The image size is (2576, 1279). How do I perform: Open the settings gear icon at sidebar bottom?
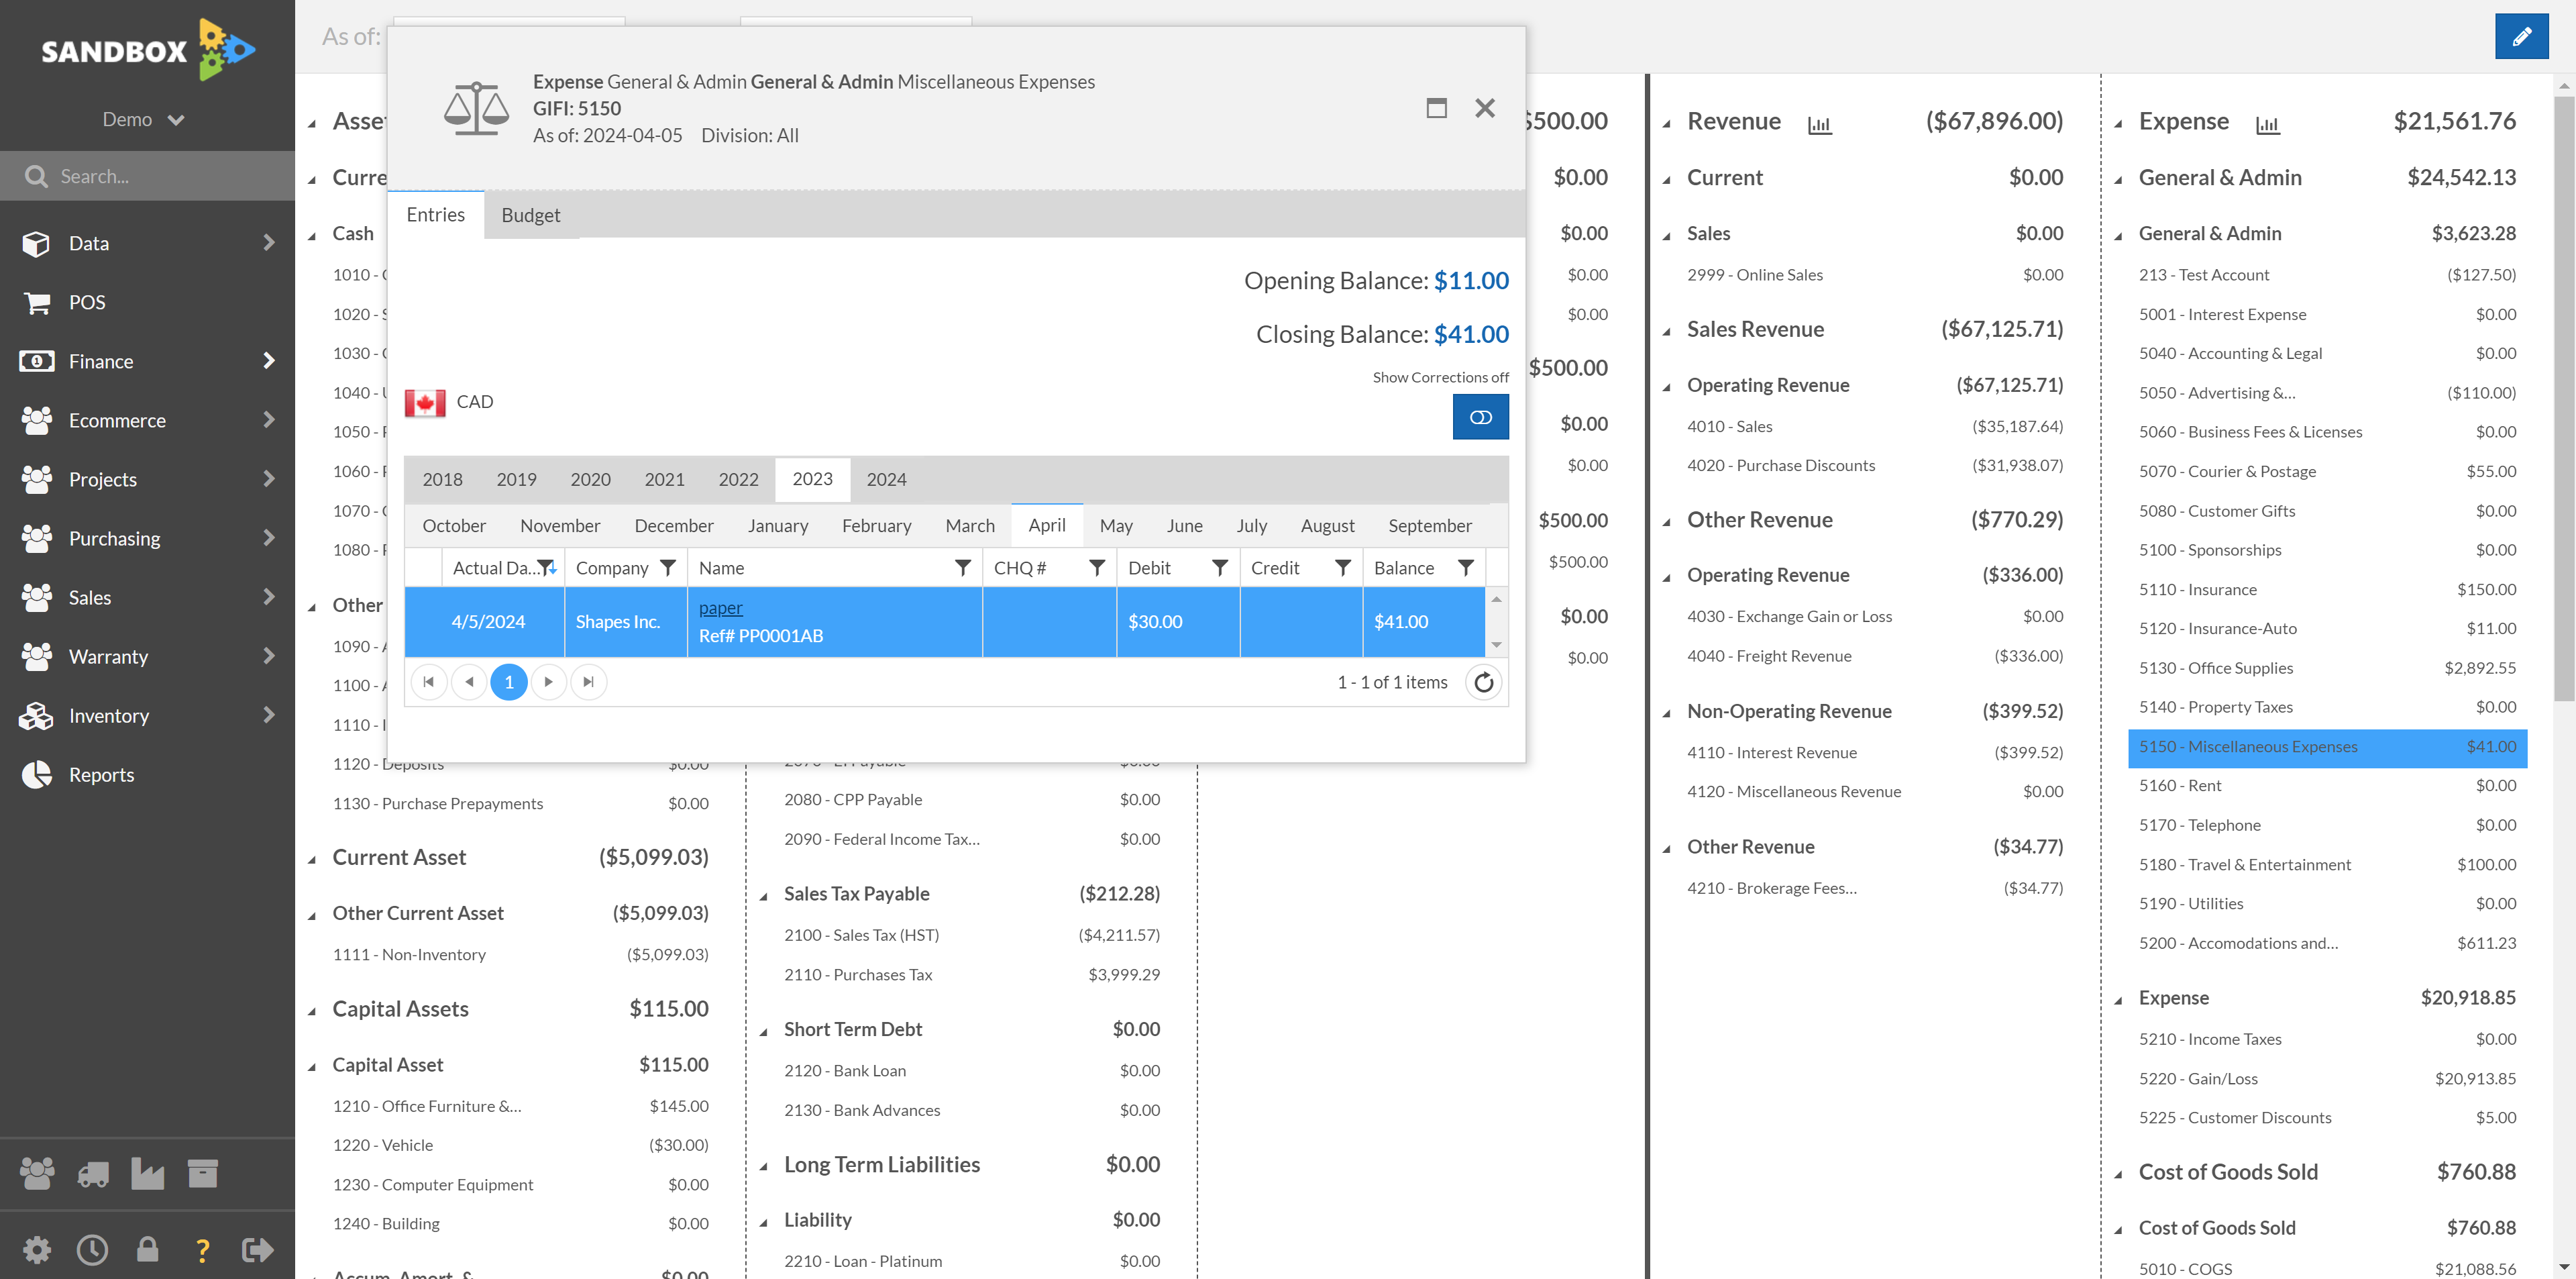pos(37,1249)
